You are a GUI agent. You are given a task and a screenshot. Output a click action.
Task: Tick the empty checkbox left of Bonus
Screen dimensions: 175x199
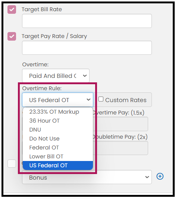(12, 164)
